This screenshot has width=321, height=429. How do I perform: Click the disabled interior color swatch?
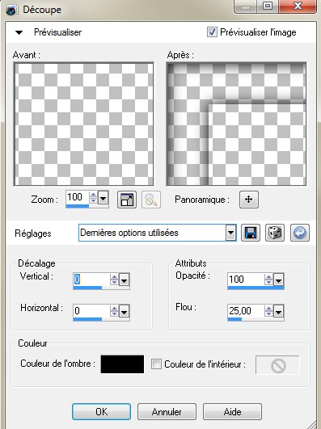point(277,365)
